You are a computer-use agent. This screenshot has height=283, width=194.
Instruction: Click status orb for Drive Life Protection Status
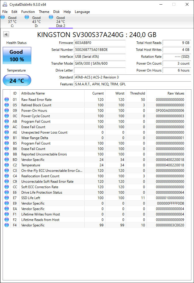click(x=7, y=192)
